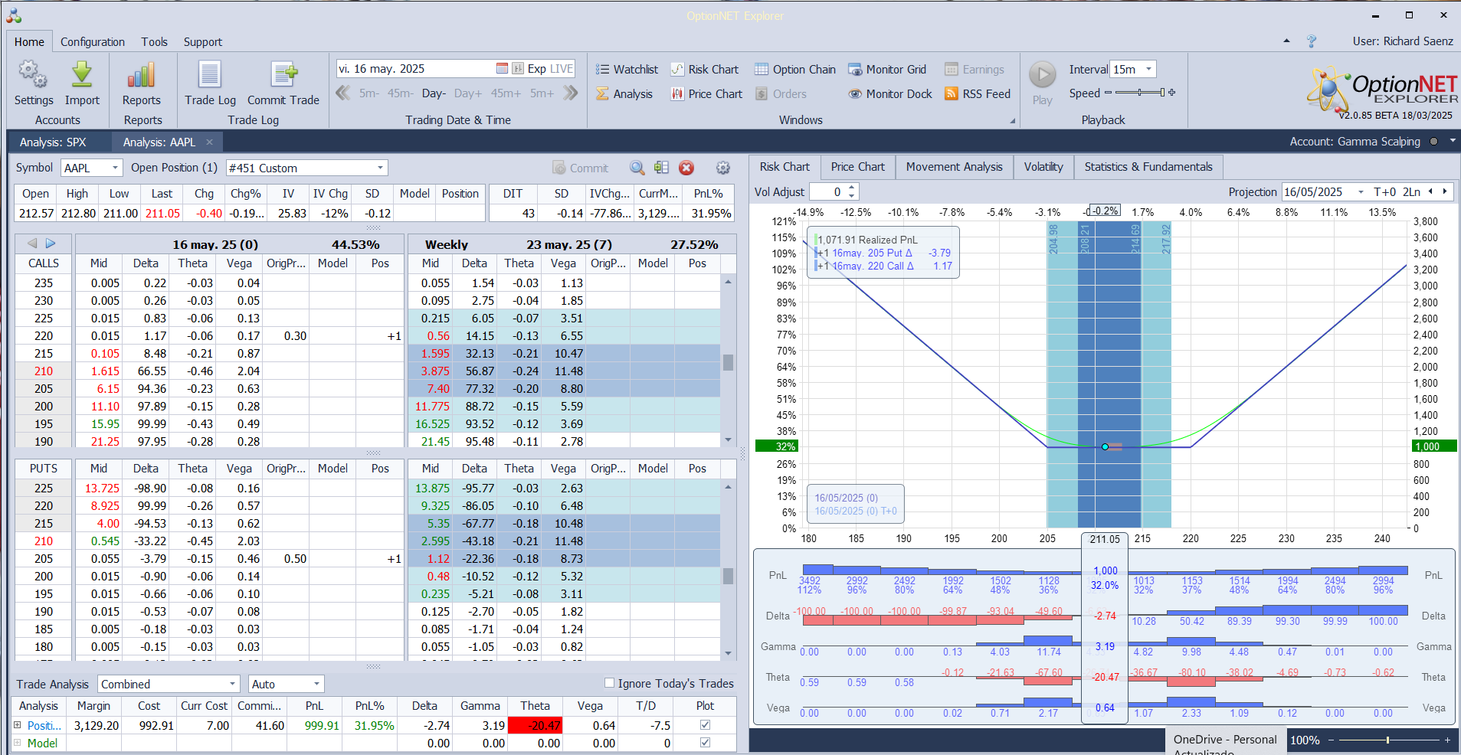Open Price Chart window from ribbon
Image resolution: width=1461 pixels, height=755 pixels.
(x=706, y=93)
